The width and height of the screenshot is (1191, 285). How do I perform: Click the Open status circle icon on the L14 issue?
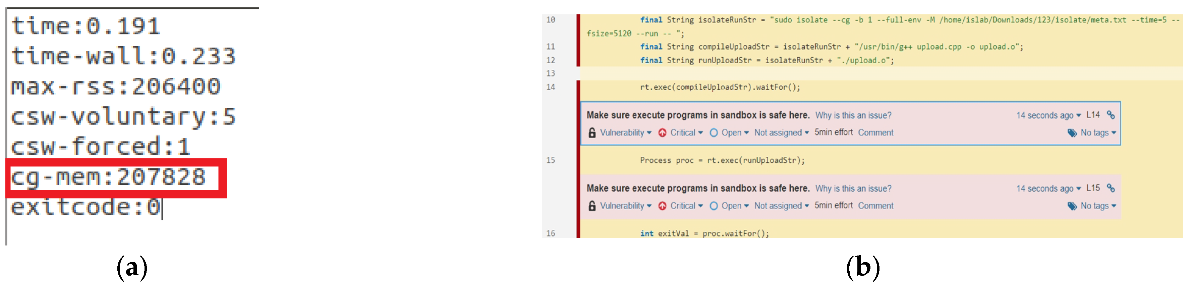click(x=714, y=133)
